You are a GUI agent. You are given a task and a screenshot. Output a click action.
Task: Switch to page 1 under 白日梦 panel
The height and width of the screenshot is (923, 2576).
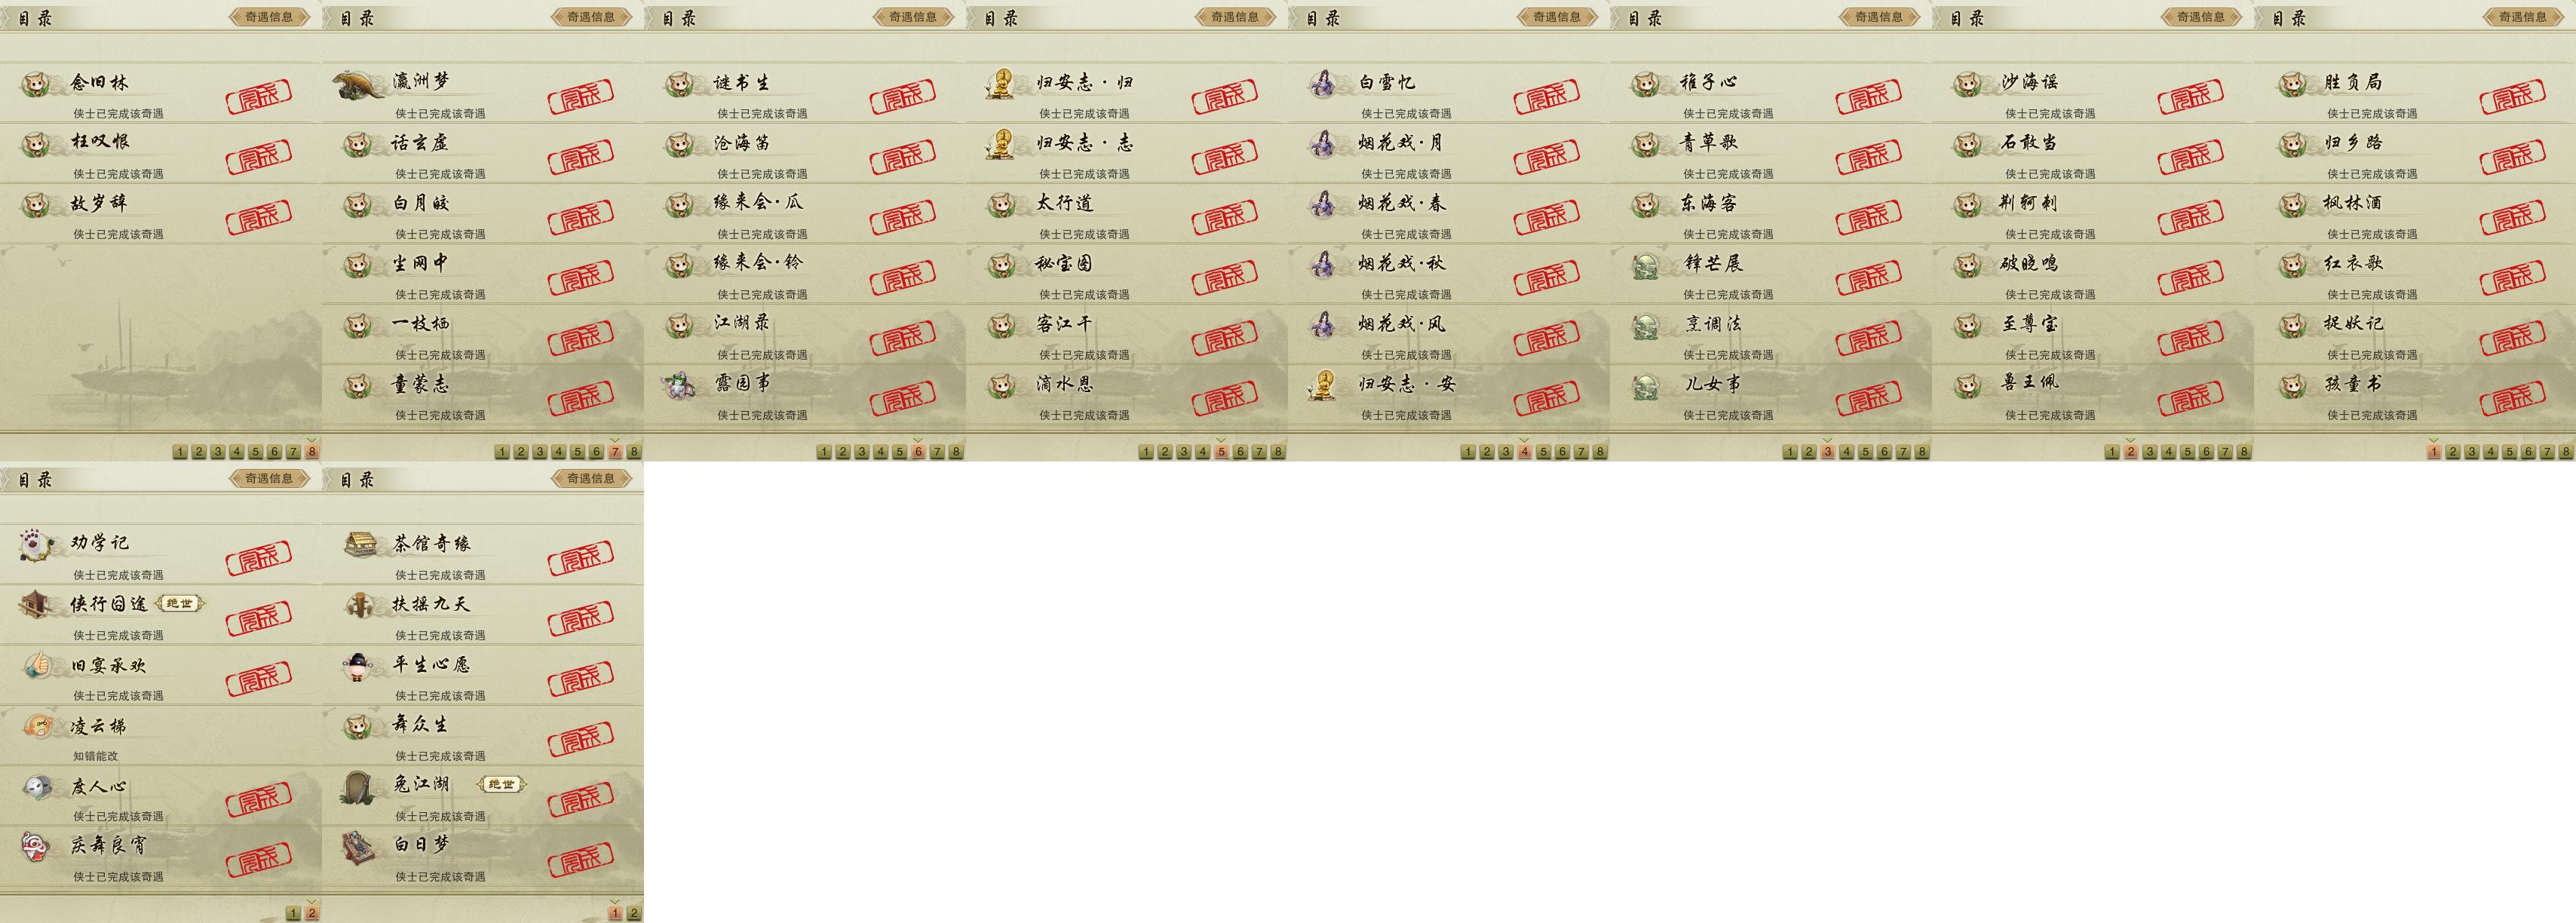615,913
